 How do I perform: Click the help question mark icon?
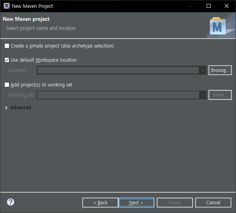point(11,202)
